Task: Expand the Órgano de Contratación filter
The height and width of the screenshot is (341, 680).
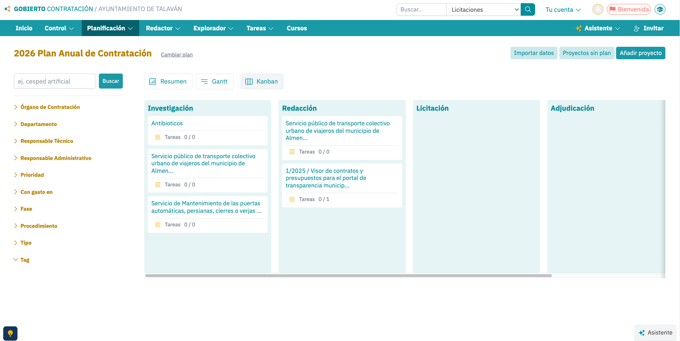Action: pos(50,107)
